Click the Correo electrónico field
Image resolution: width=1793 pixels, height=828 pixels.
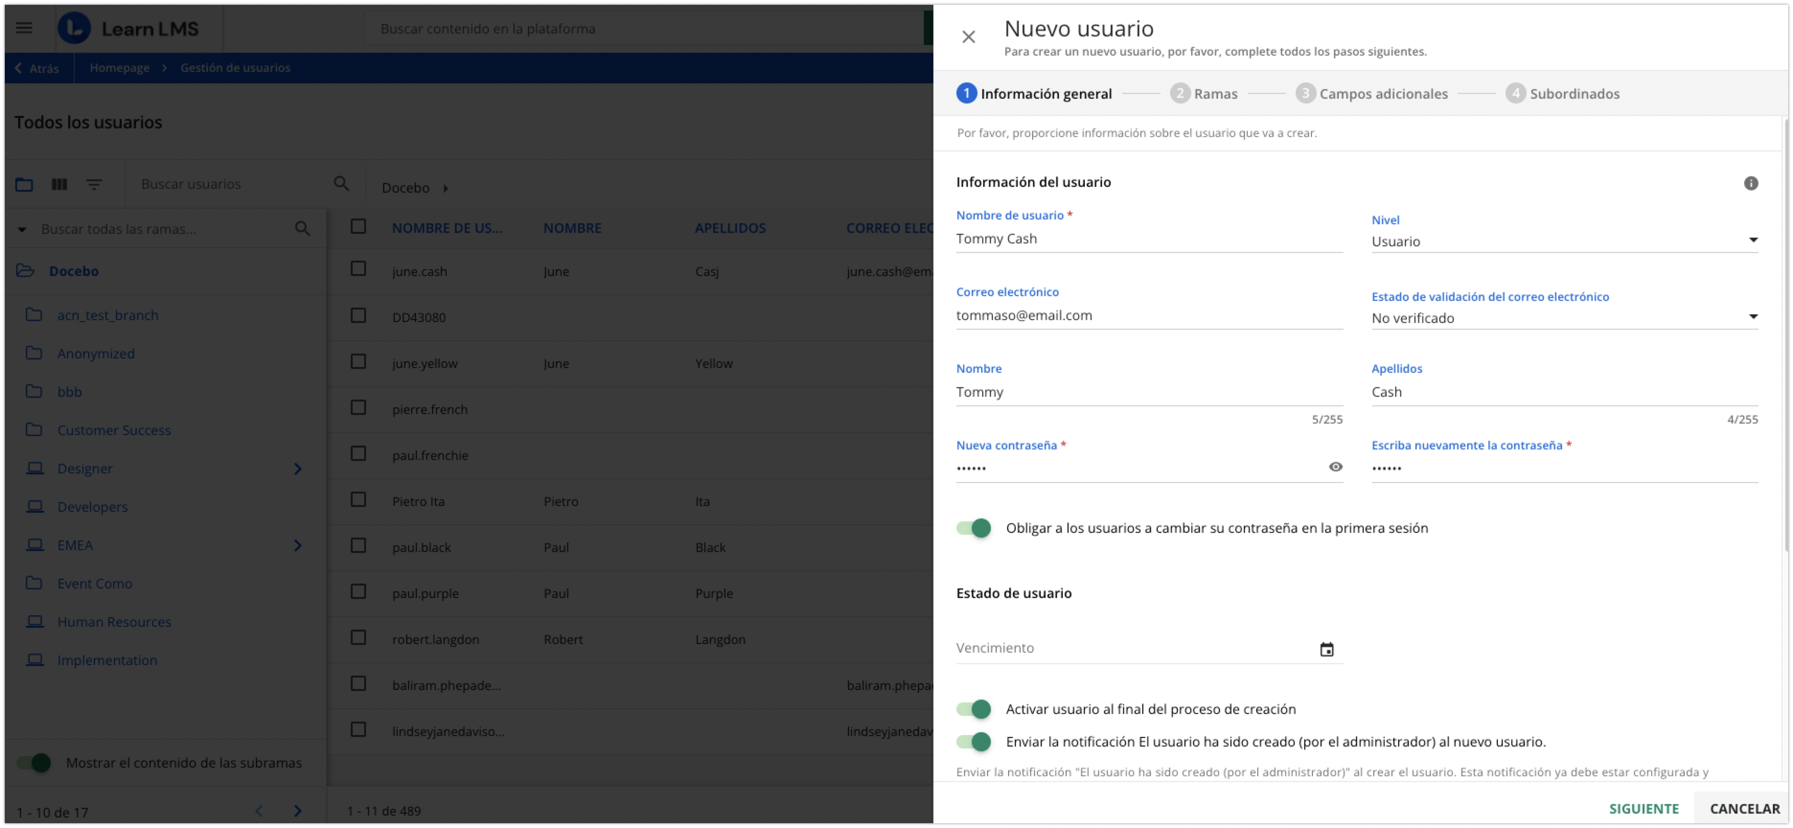(x=1149, y=315)
